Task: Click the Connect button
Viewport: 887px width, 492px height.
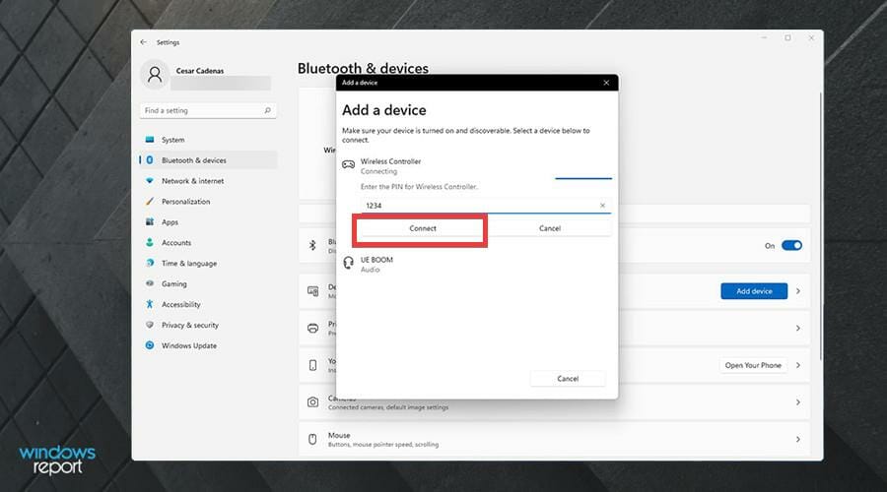Action: [x=423, y=228]
